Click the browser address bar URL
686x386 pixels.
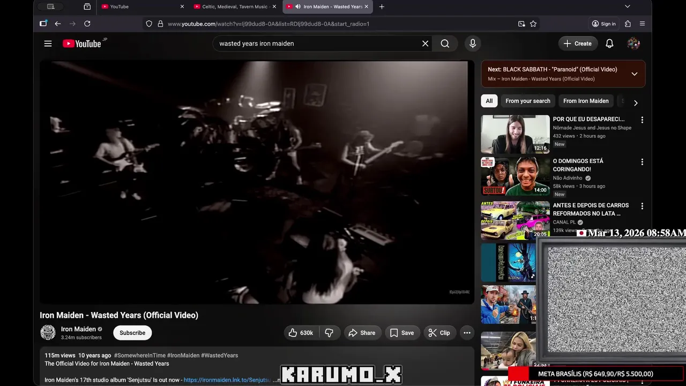[x=268, y=24]
